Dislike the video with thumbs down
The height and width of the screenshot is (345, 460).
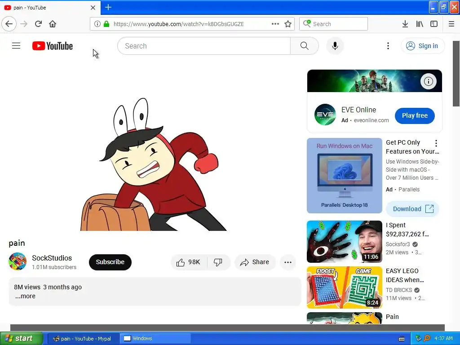tap(218, 262)
